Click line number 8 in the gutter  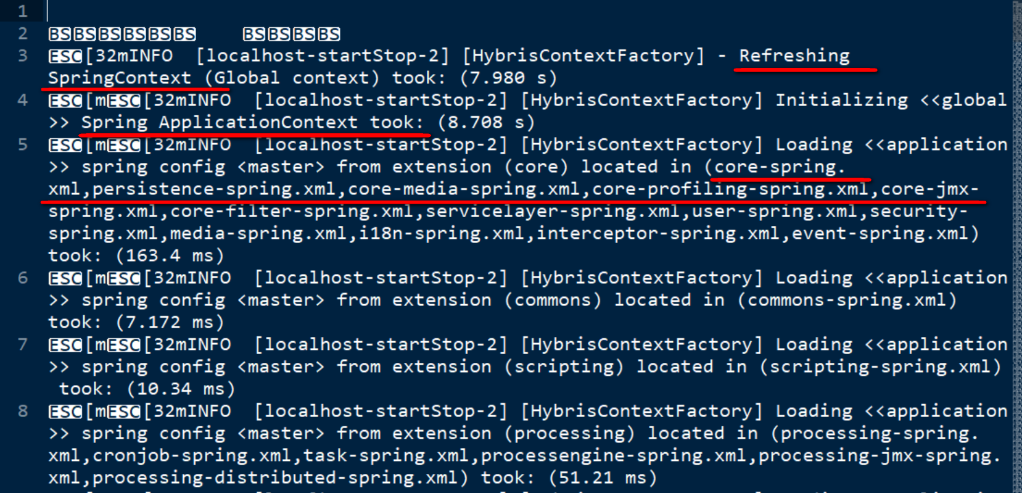[x=23, y=411]
